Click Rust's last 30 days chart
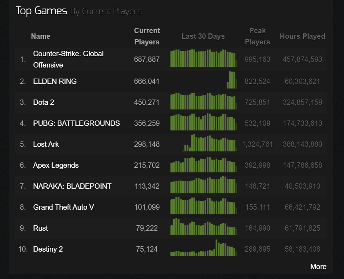 [203, 227]
